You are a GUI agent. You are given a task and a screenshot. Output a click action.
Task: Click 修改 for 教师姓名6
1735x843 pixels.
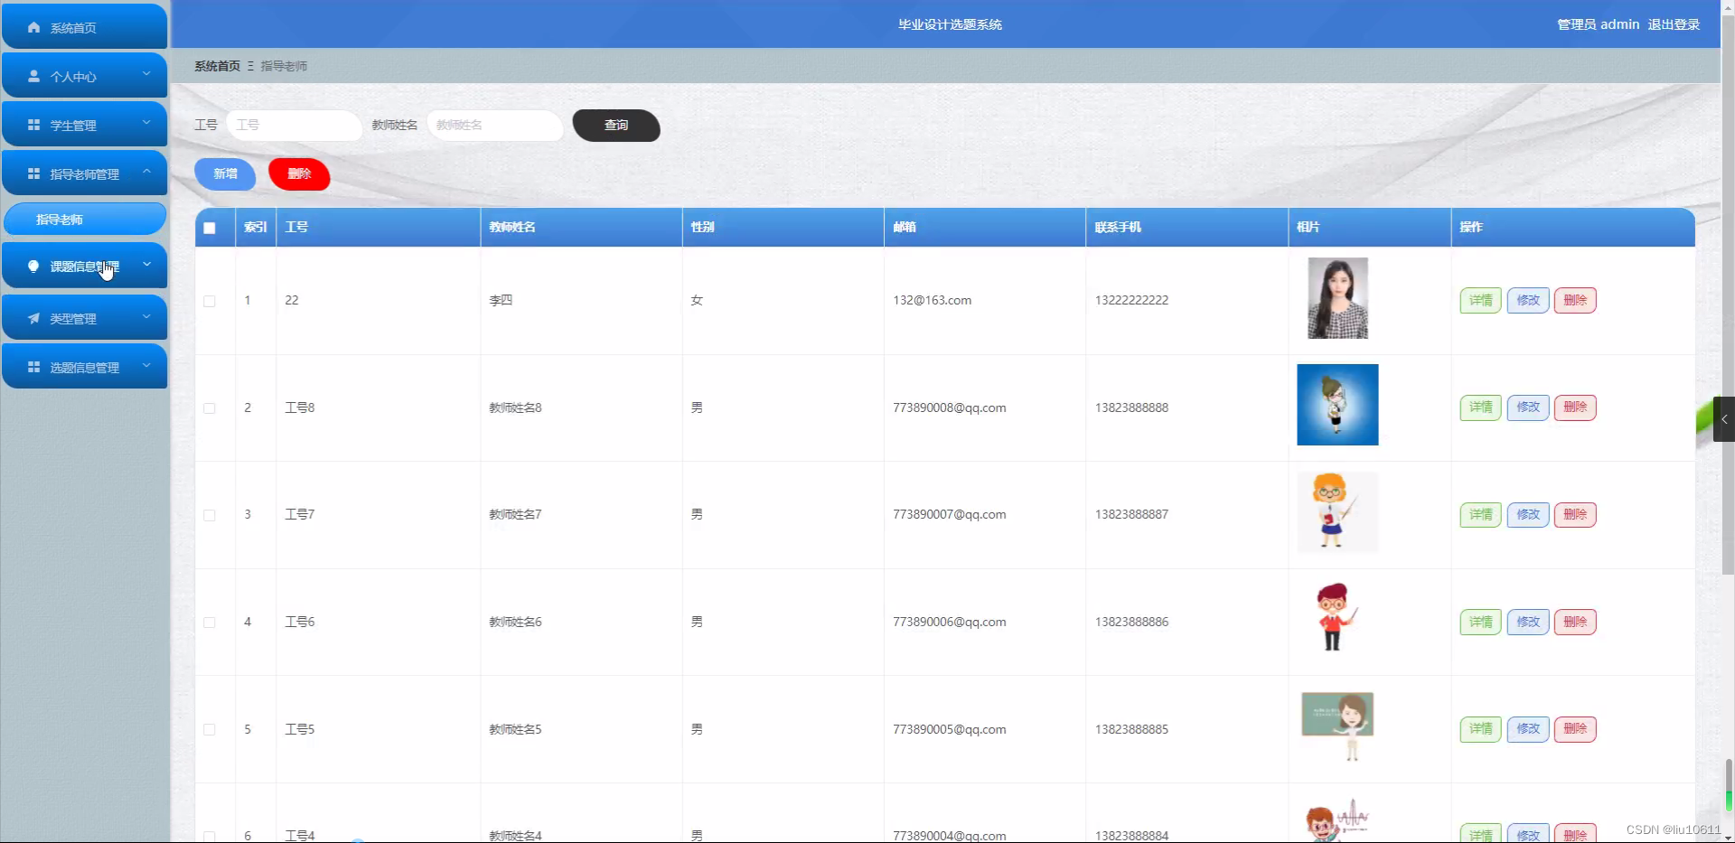click(x=1528, y=622)
